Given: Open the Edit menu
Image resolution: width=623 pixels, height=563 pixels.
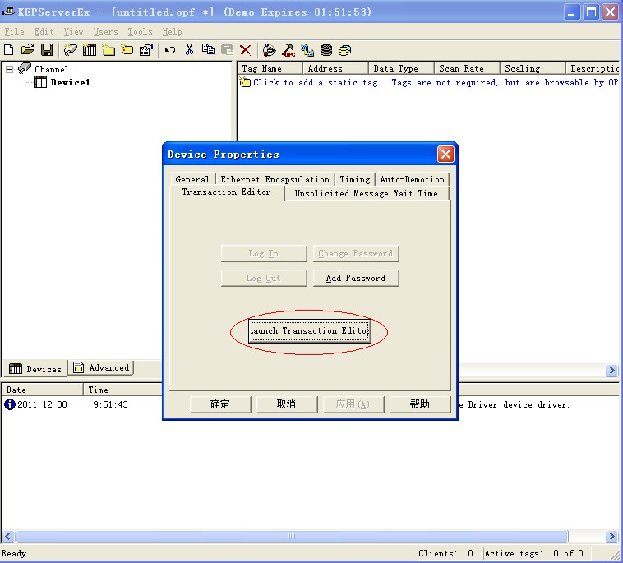Looking at the screenshot, I should (44, 32).
